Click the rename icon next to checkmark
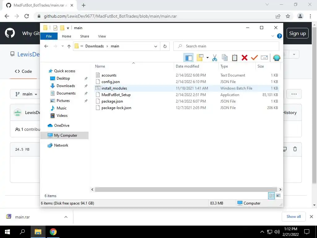 (264, 58)
